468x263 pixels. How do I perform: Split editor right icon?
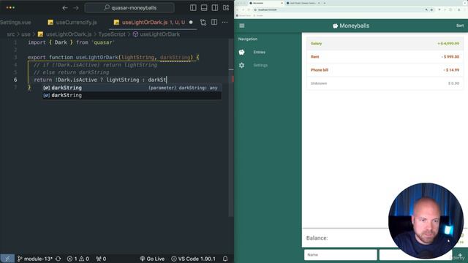point(214,23)
